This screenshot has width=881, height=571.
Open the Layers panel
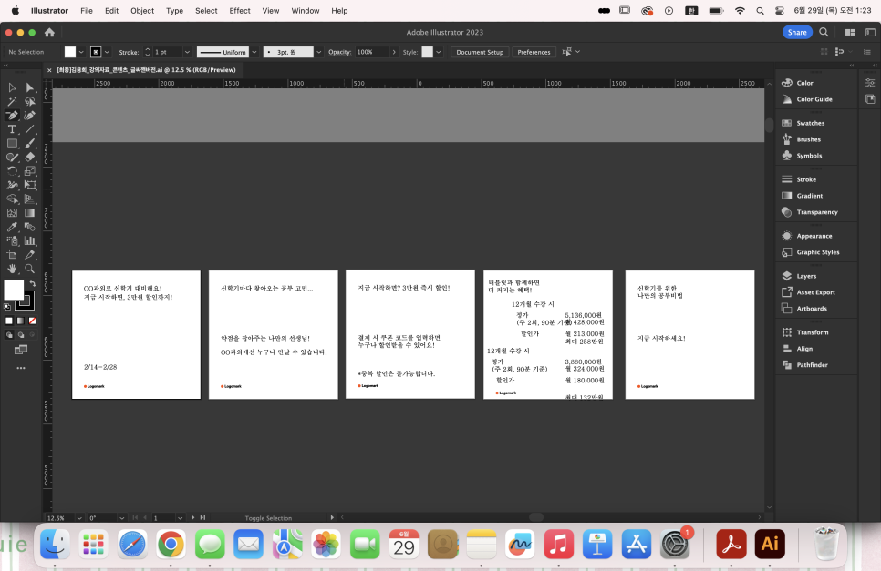806,276
